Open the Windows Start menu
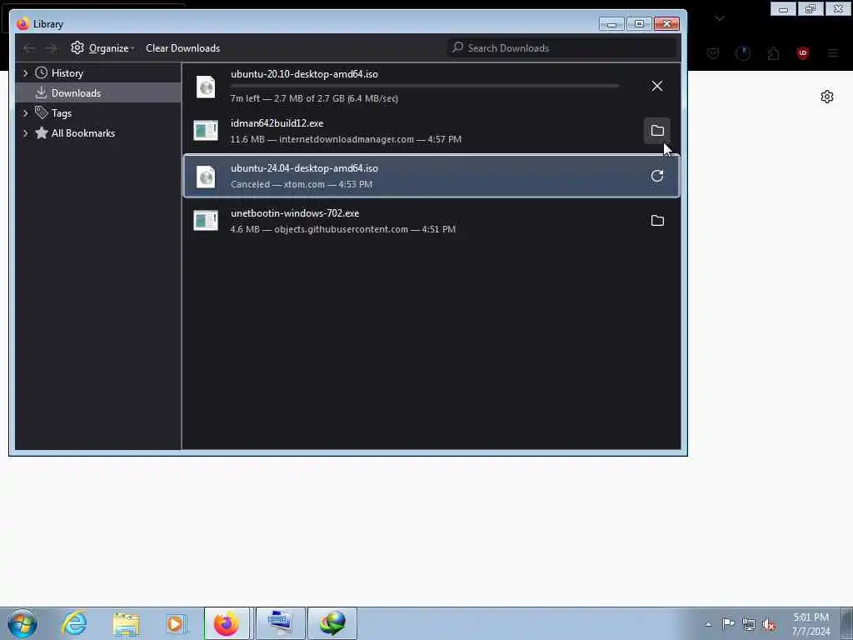The image size is (853, 640). point(22,623)
